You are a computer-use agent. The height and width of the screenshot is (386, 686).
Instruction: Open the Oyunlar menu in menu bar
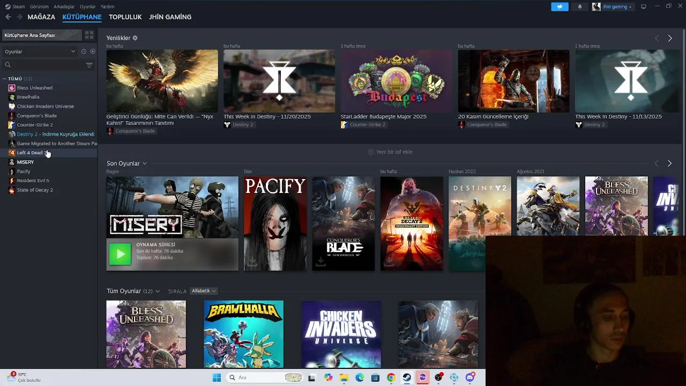click(x=87, y=6)
